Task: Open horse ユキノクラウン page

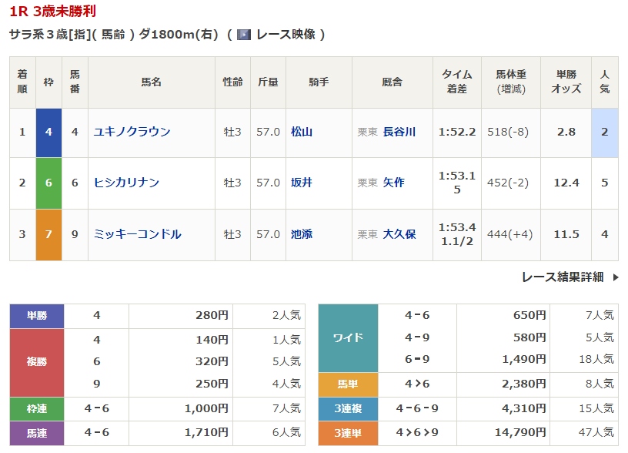Action: (132, 132)
